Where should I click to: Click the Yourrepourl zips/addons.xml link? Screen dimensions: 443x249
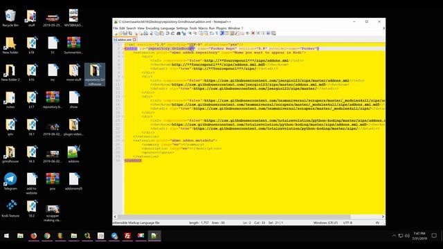pyautogui.click(x=246, y=60)
